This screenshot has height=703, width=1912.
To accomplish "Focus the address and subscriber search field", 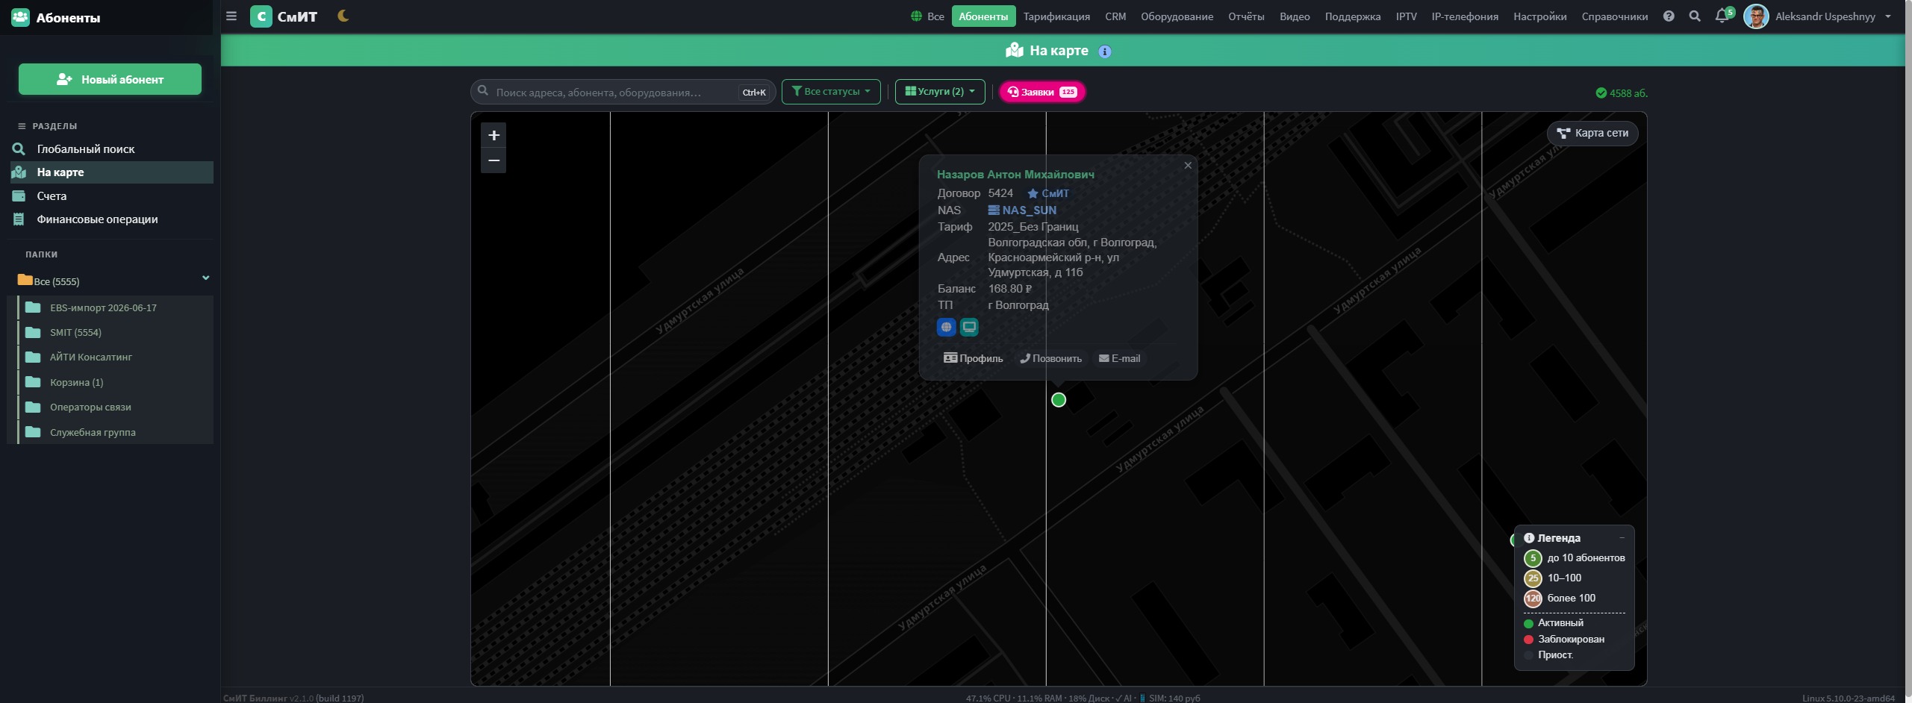I will [x=623, y=92].
